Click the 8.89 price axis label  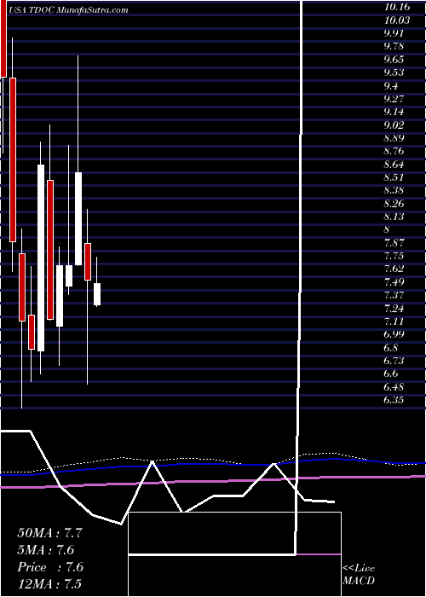pyautogui.click(x=394, y=138)
